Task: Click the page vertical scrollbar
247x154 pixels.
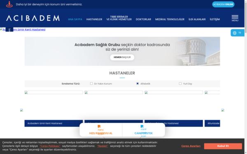Action: [x=246, y=77]
